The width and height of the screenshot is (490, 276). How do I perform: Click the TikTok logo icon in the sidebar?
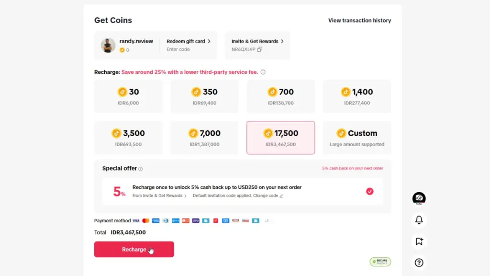pos(419,197)
